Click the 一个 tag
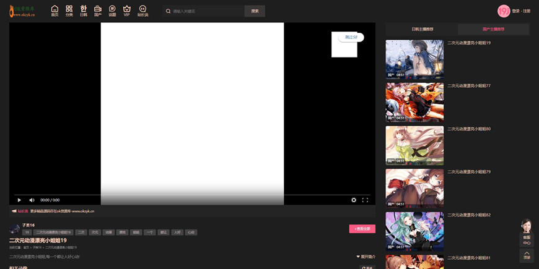This screenshot has height=269, width=539. pyautogui.click(x=150, y=233)
